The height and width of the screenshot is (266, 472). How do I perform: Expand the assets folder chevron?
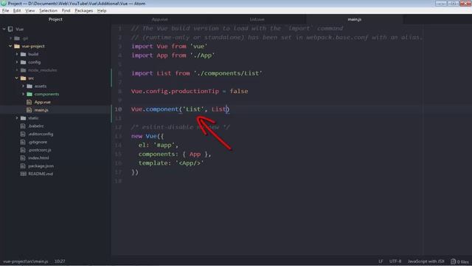(23, 86)
